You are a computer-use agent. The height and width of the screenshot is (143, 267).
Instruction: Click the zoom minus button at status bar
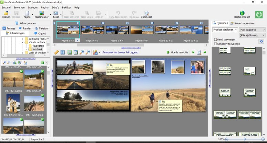[x=227, y=139]
